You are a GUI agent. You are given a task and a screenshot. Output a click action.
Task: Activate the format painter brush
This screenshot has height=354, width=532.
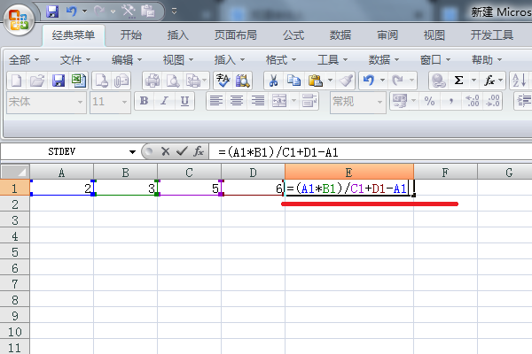[x=346, y=81]
